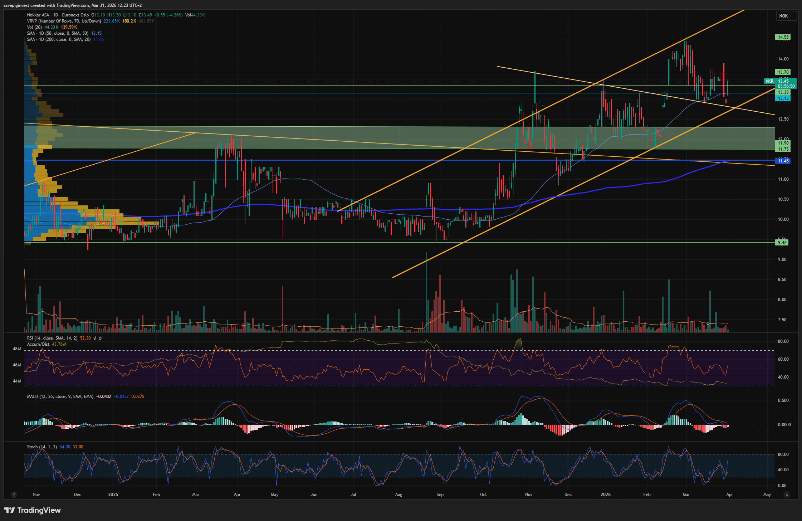This screenshot has width=802, height=521.
Task: Click the Stoch indicator legend
Action: pyautogui.click(x=41, y=447)
